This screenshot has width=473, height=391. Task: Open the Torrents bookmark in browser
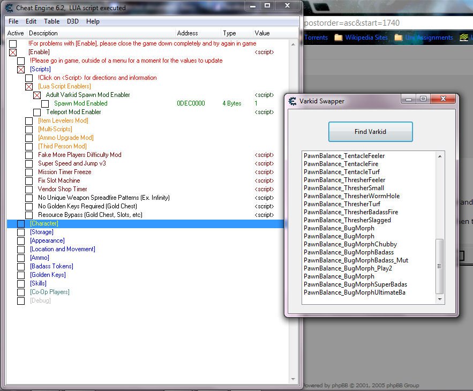pos(316,37)
